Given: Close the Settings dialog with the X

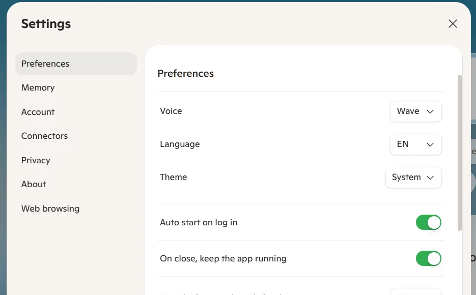Looking at the screenshot, I should tap(453, 23).
